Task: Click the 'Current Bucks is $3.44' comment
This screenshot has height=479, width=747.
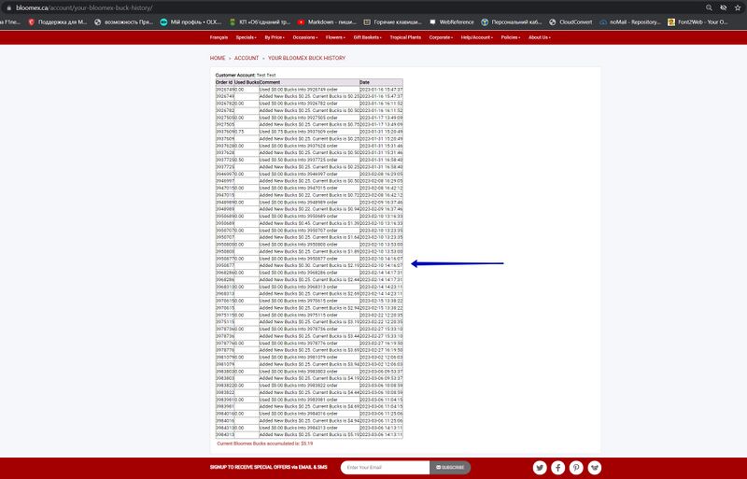Action: [309, 336]
